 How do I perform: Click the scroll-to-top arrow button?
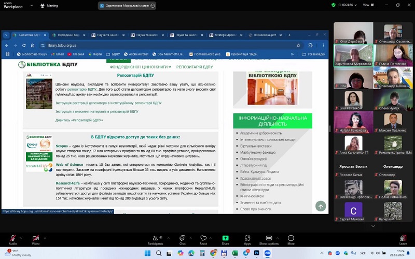click(x=321, y=206)
